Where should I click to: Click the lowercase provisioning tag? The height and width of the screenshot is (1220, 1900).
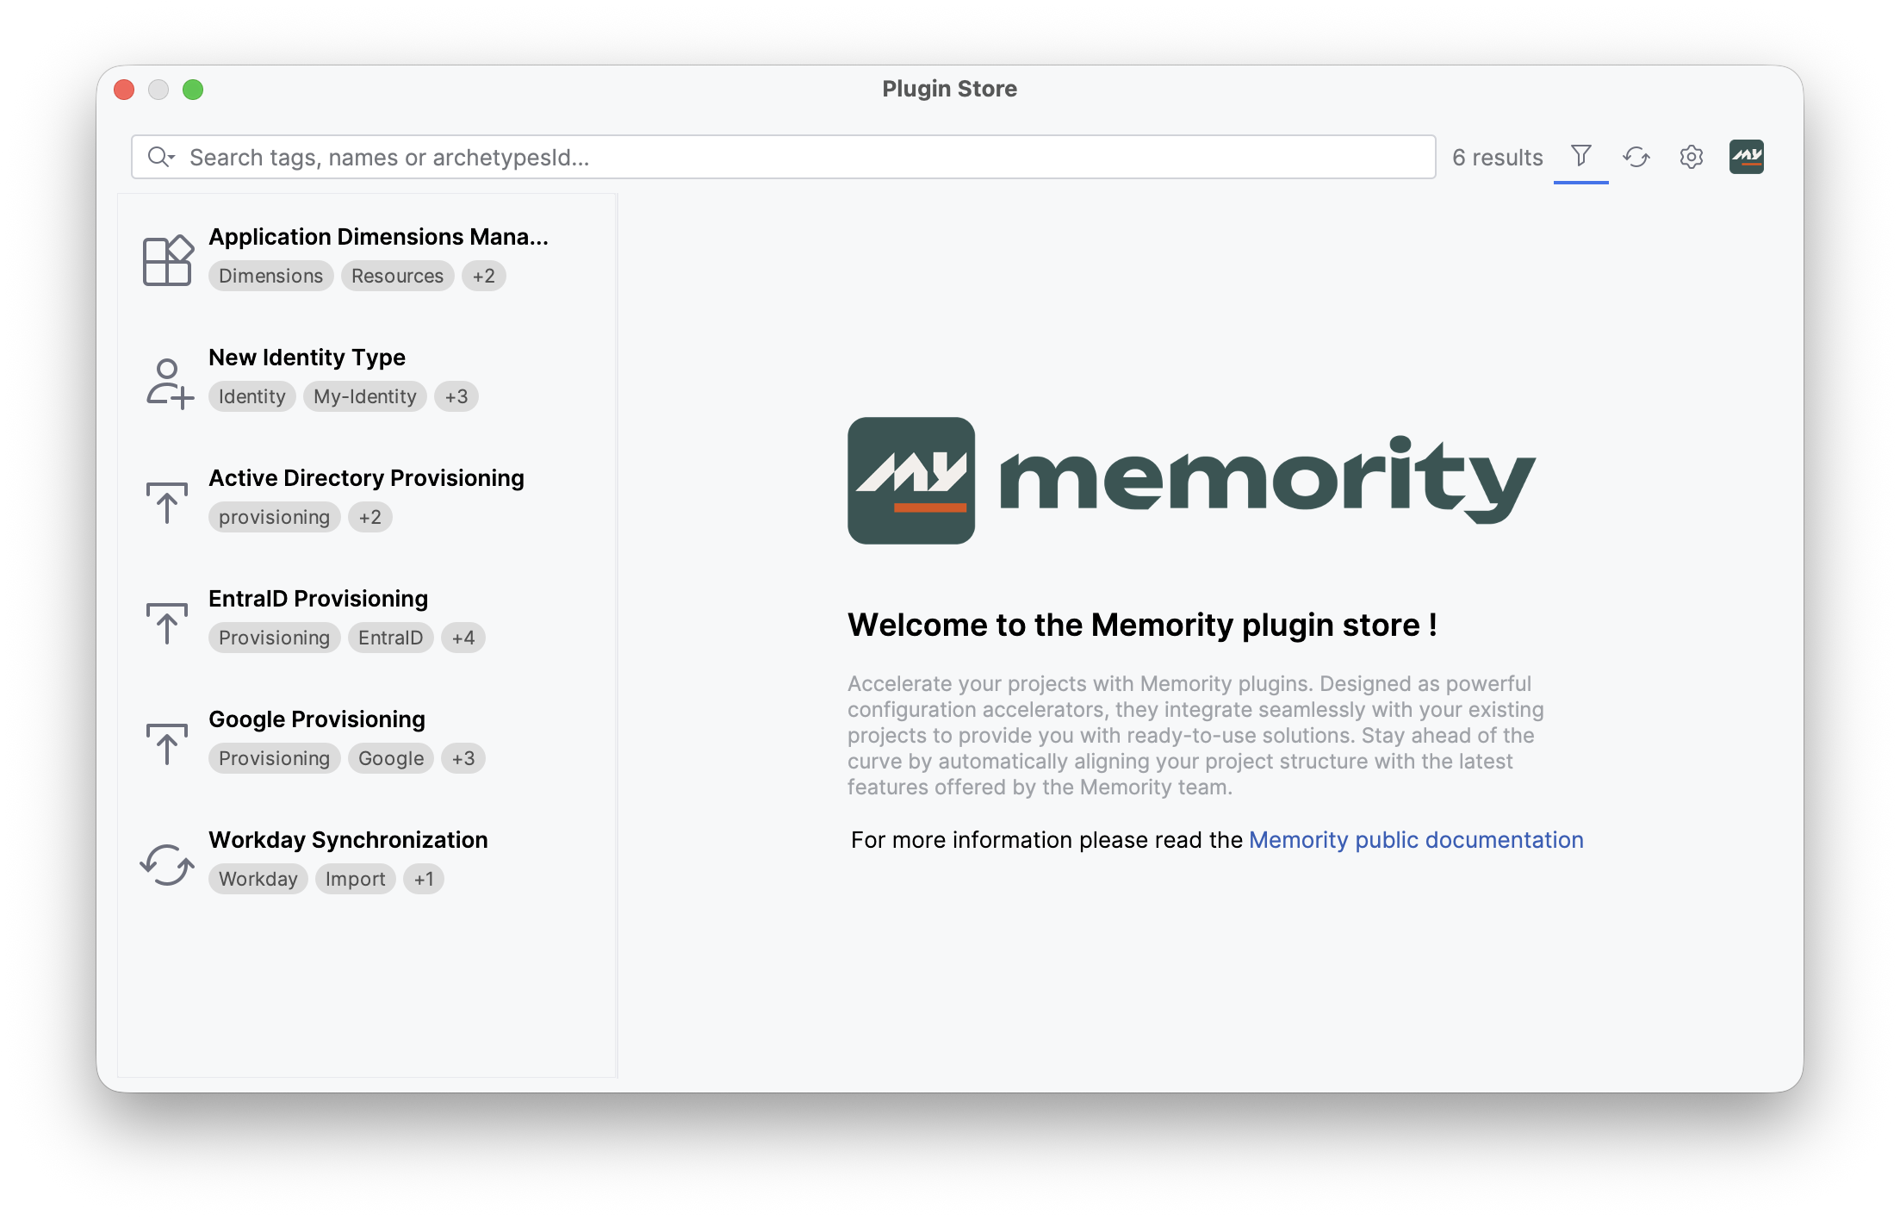pyautogui.click(x=274, y=517)
